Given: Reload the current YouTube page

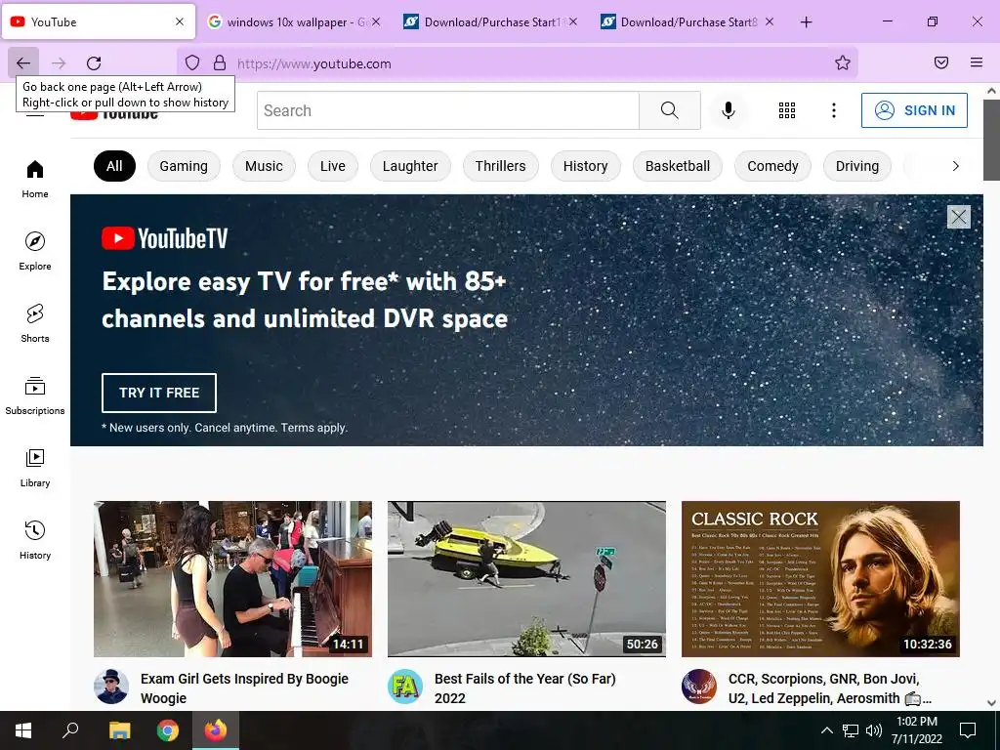Looking at the screenshot, I should [94, 62].
